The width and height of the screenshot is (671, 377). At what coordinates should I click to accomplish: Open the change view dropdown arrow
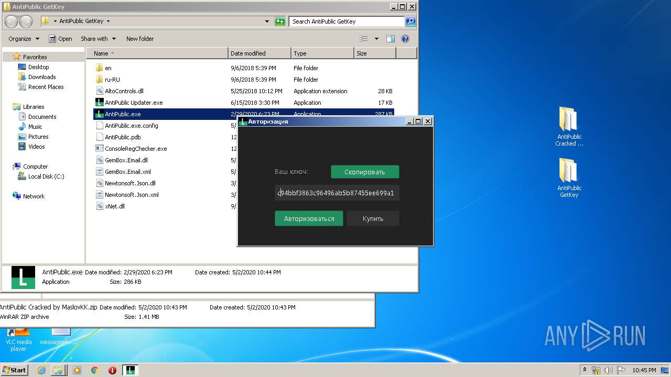[x=376, y=39]
